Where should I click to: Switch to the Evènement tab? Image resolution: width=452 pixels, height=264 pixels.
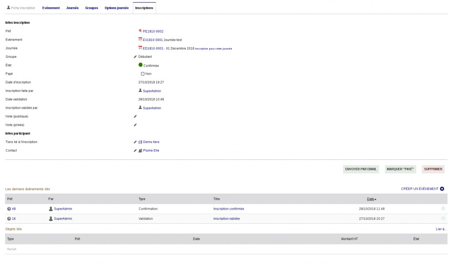point(51,8)
